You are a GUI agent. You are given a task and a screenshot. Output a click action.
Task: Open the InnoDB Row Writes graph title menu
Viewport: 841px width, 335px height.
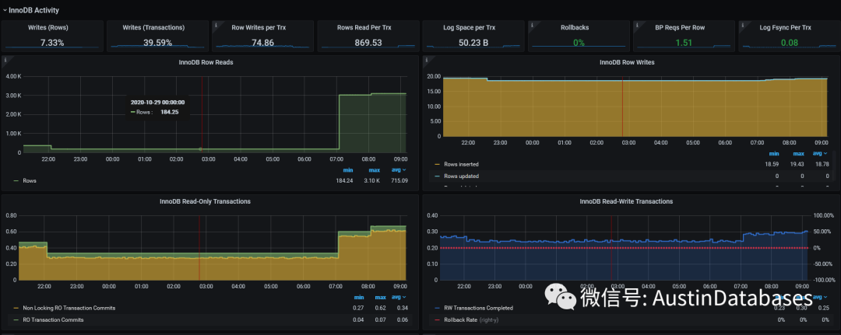[627, 62]
